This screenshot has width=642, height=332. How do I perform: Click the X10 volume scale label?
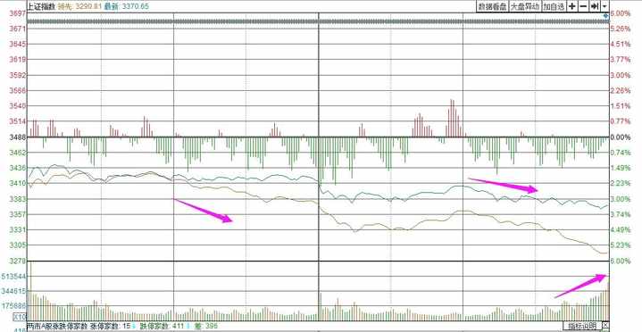coord(21,317)
